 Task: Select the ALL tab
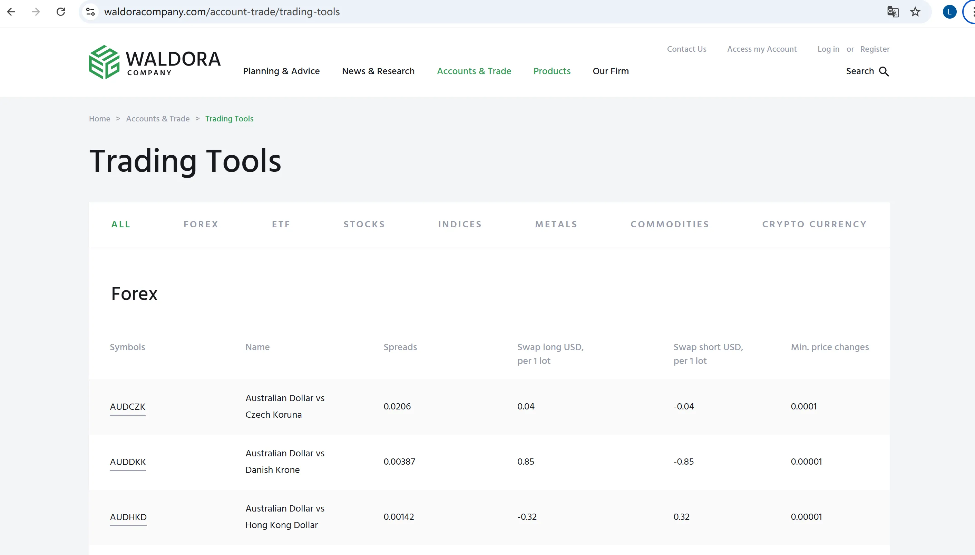121,225
